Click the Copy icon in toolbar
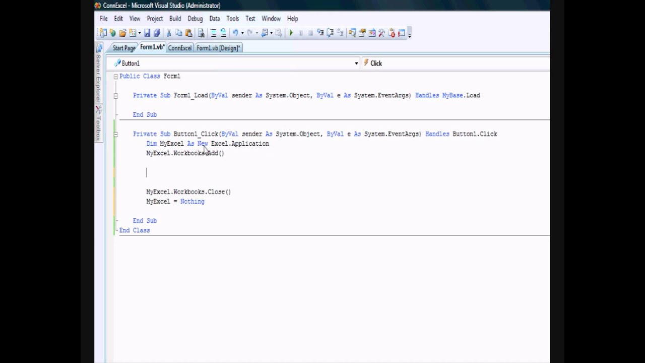This screenshot has width=645, height=363. pyautogui.click(x=178, y=33)
